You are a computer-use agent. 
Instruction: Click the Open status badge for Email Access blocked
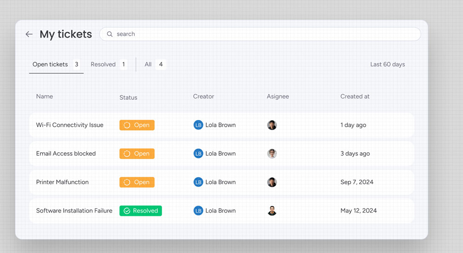(x=137, y=154)
